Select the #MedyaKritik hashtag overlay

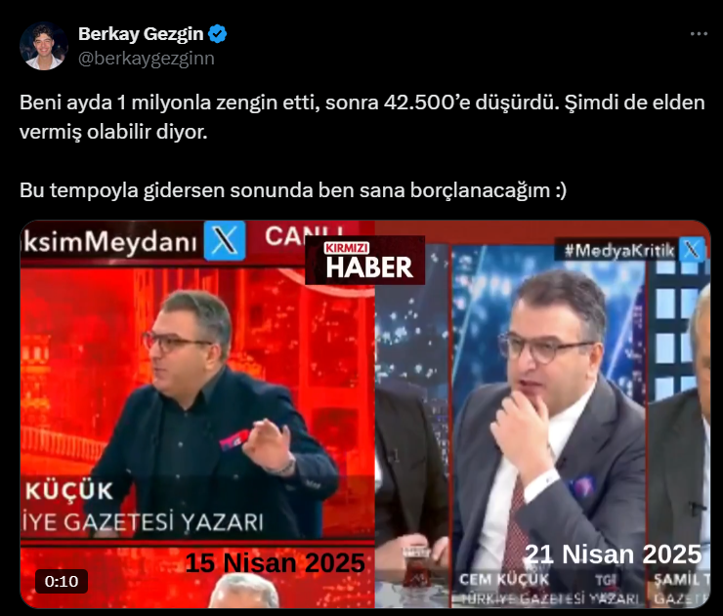point(619,250)
